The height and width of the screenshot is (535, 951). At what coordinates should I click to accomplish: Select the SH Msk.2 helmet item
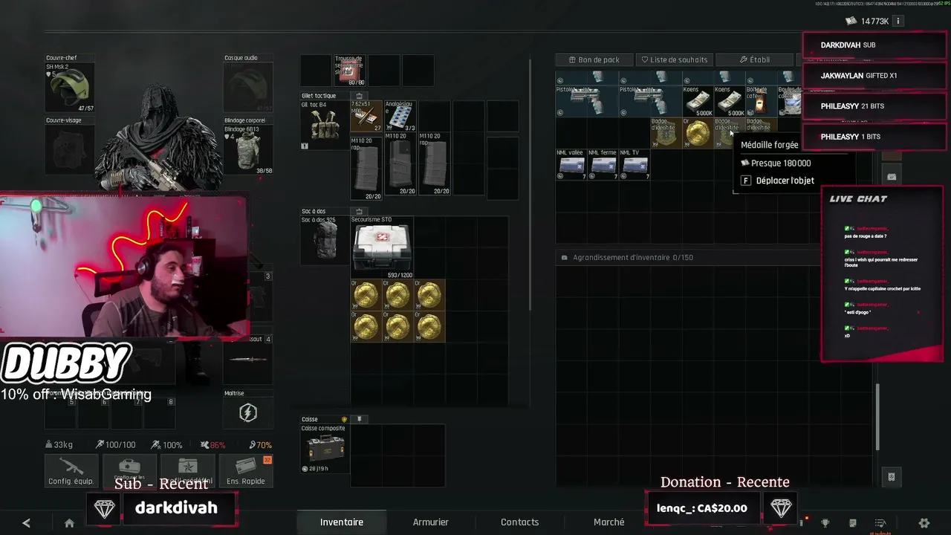click(70, 88)
